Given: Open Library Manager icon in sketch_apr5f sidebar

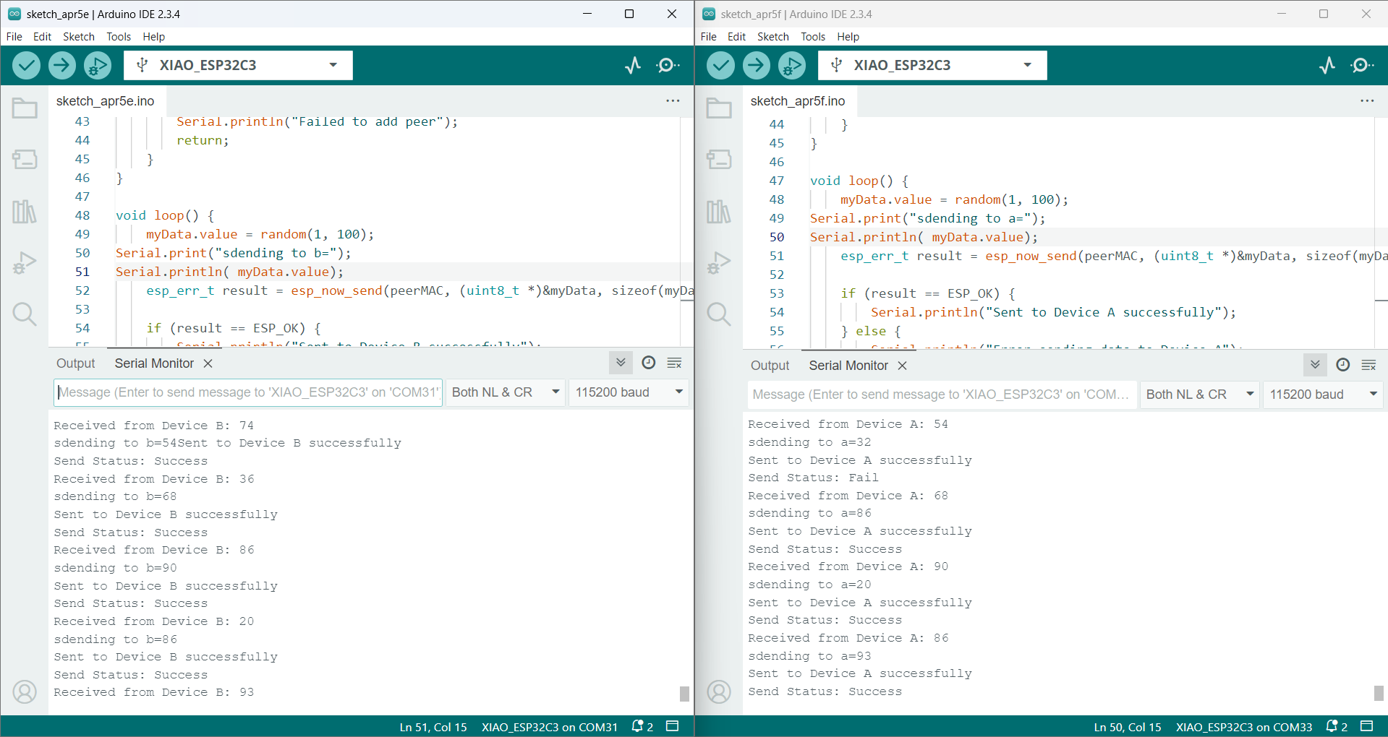Looking at the screenshot, I should pyautogui.click(x=719, y=212).
